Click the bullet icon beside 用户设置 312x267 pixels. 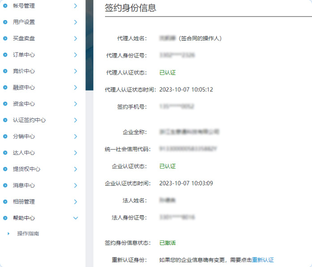point(5,22)
